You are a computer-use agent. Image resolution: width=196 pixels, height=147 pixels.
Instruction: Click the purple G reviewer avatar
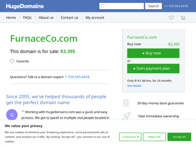coord(12,115)
